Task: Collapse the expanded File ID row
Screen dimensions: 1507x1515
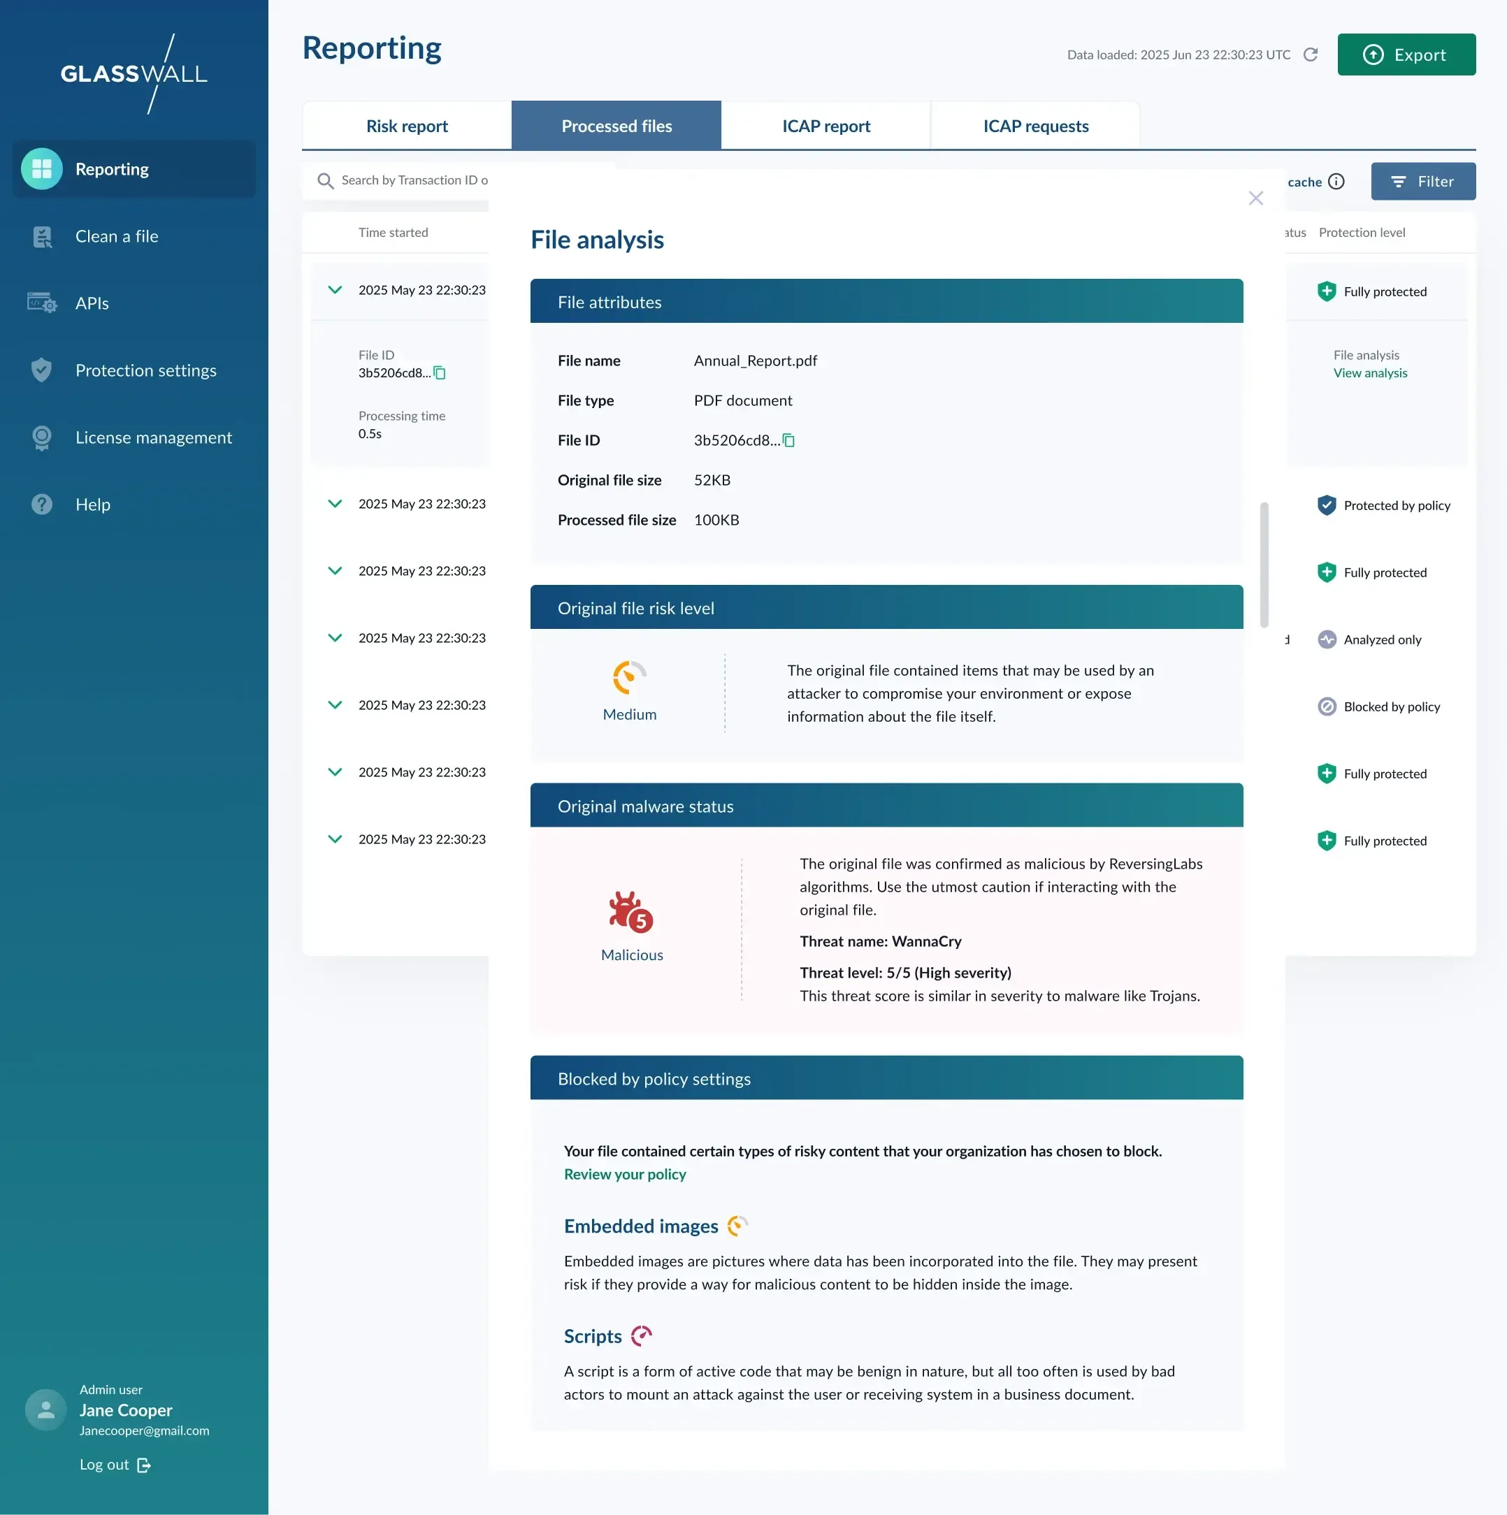Action: click(335, 289)
